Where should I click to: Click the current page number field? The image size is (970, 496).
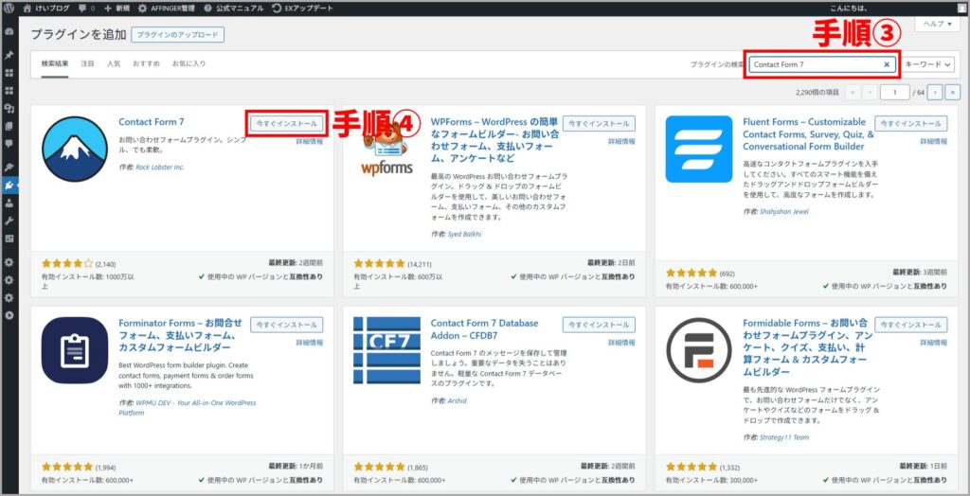(x=893, y=92)
